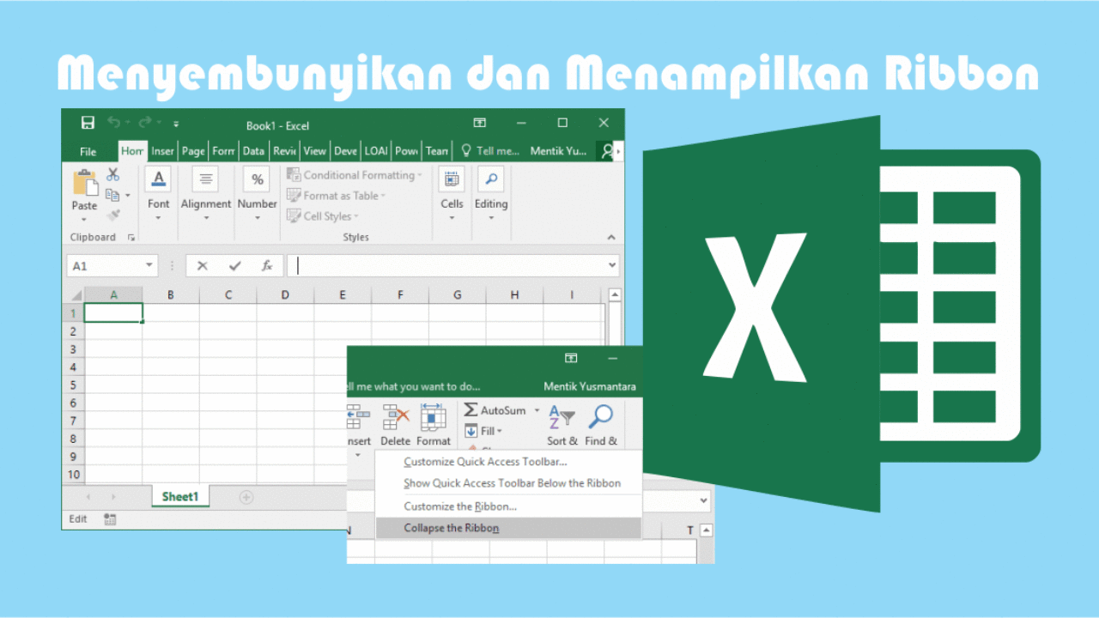Viewport: 1099px width, 618px height.
Task: Click the Save icon in Quick Access Toolbar
Action: click(x=88, y=123)
